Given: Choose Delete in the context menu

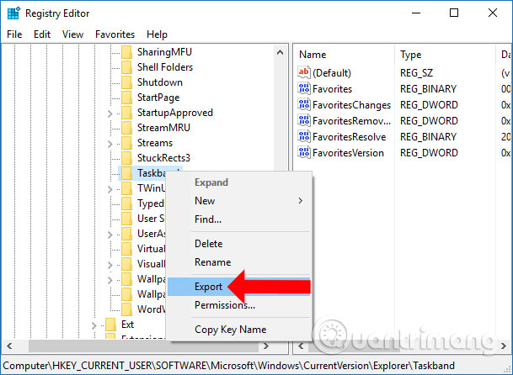Looking at the screenshot, I should pos(238,244).
